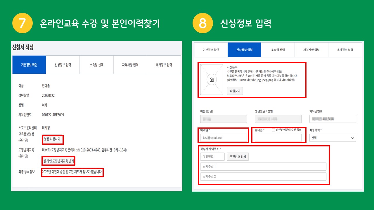Click the 상세주소 2 address field
The height and width of the screenshot is (210, 374).
point(263,176)
